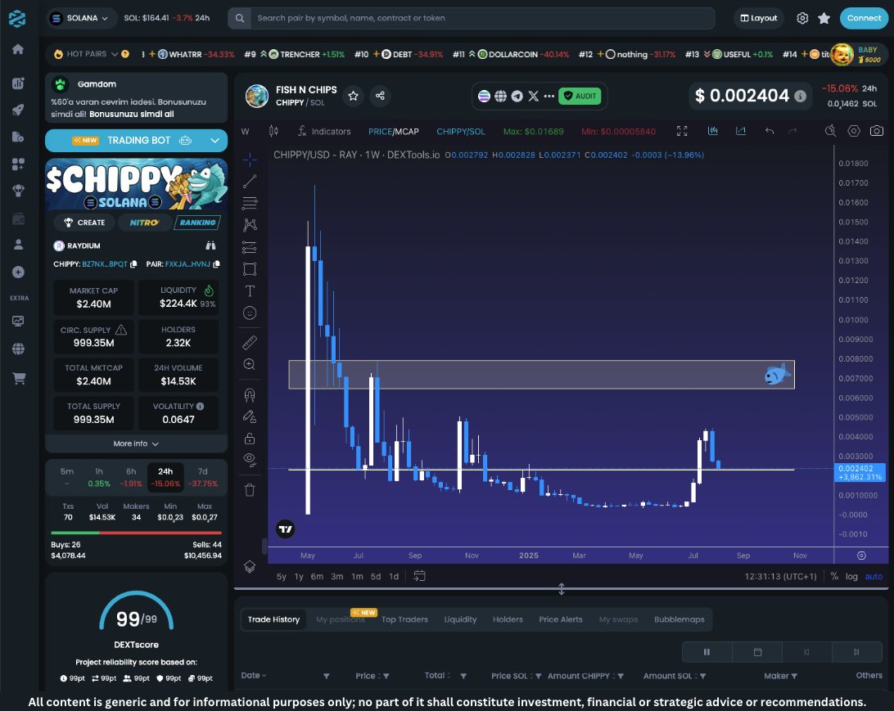Expand More info section
This screenshot has height=711, width=894.
click(136, 443)
